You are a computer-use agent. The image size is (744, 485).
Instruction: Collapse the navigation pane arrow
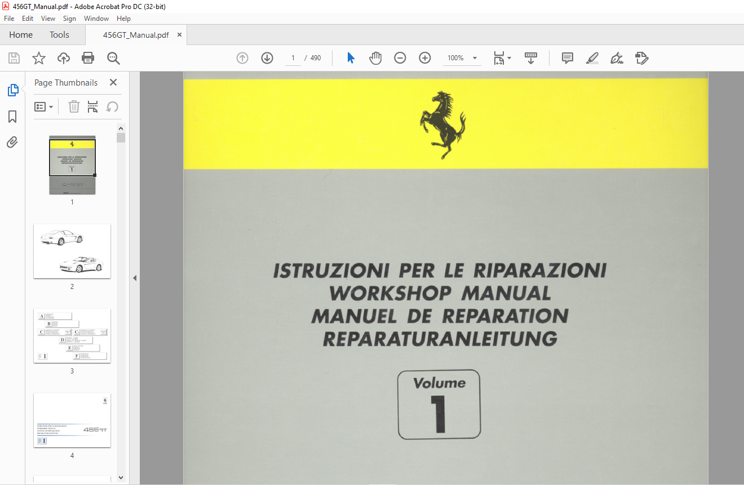(x=135, y=278)
